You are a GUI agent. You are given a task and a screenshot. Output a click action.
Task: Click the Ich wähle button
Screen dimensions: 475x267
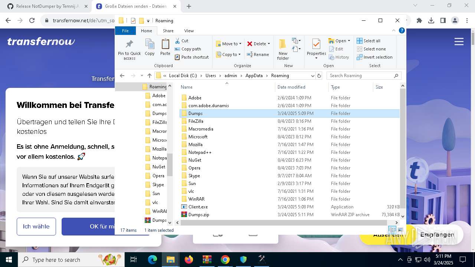pyautogui.click(x=36, y=227)
